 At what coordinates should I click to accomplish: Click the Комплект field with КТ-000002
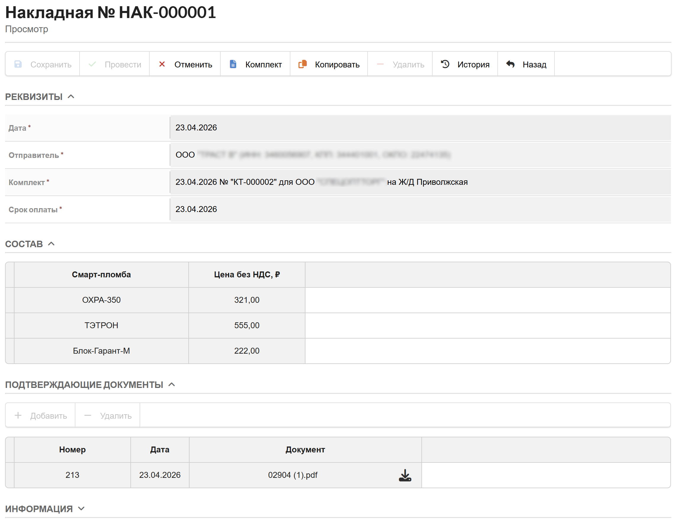pos(420,182)
